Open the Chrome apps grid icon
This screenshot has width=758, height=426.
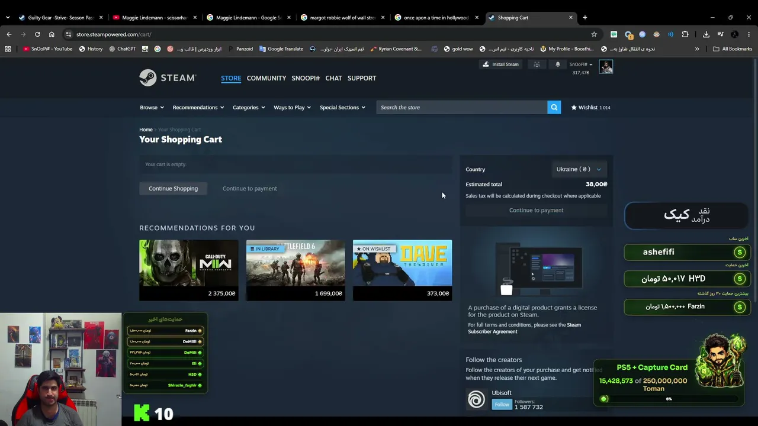[x=8, y=49]
